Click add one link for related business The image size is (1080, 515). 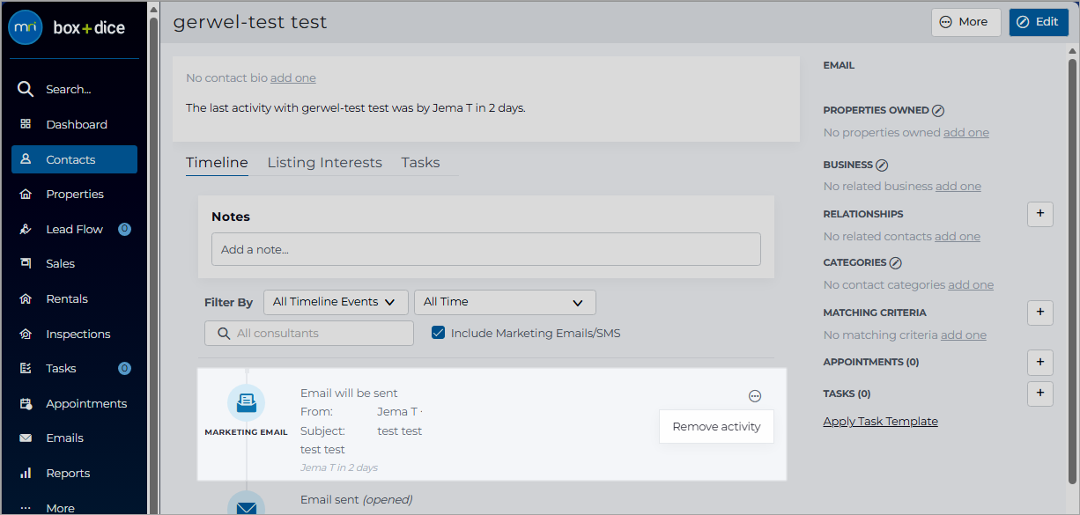click(958, 187)
